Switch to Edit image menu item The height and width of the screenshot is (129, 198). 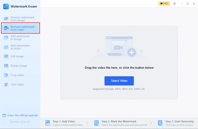(x=17, y=56)
